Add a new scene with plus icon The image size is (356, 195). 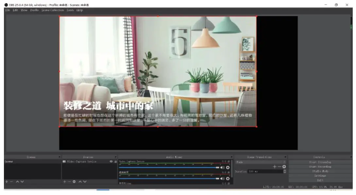coord(7,182)
